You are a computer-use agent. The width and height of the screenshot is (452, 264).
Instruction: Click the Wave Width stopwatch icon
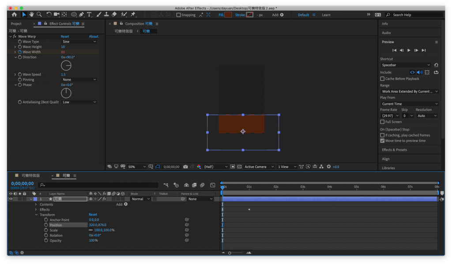19,52
